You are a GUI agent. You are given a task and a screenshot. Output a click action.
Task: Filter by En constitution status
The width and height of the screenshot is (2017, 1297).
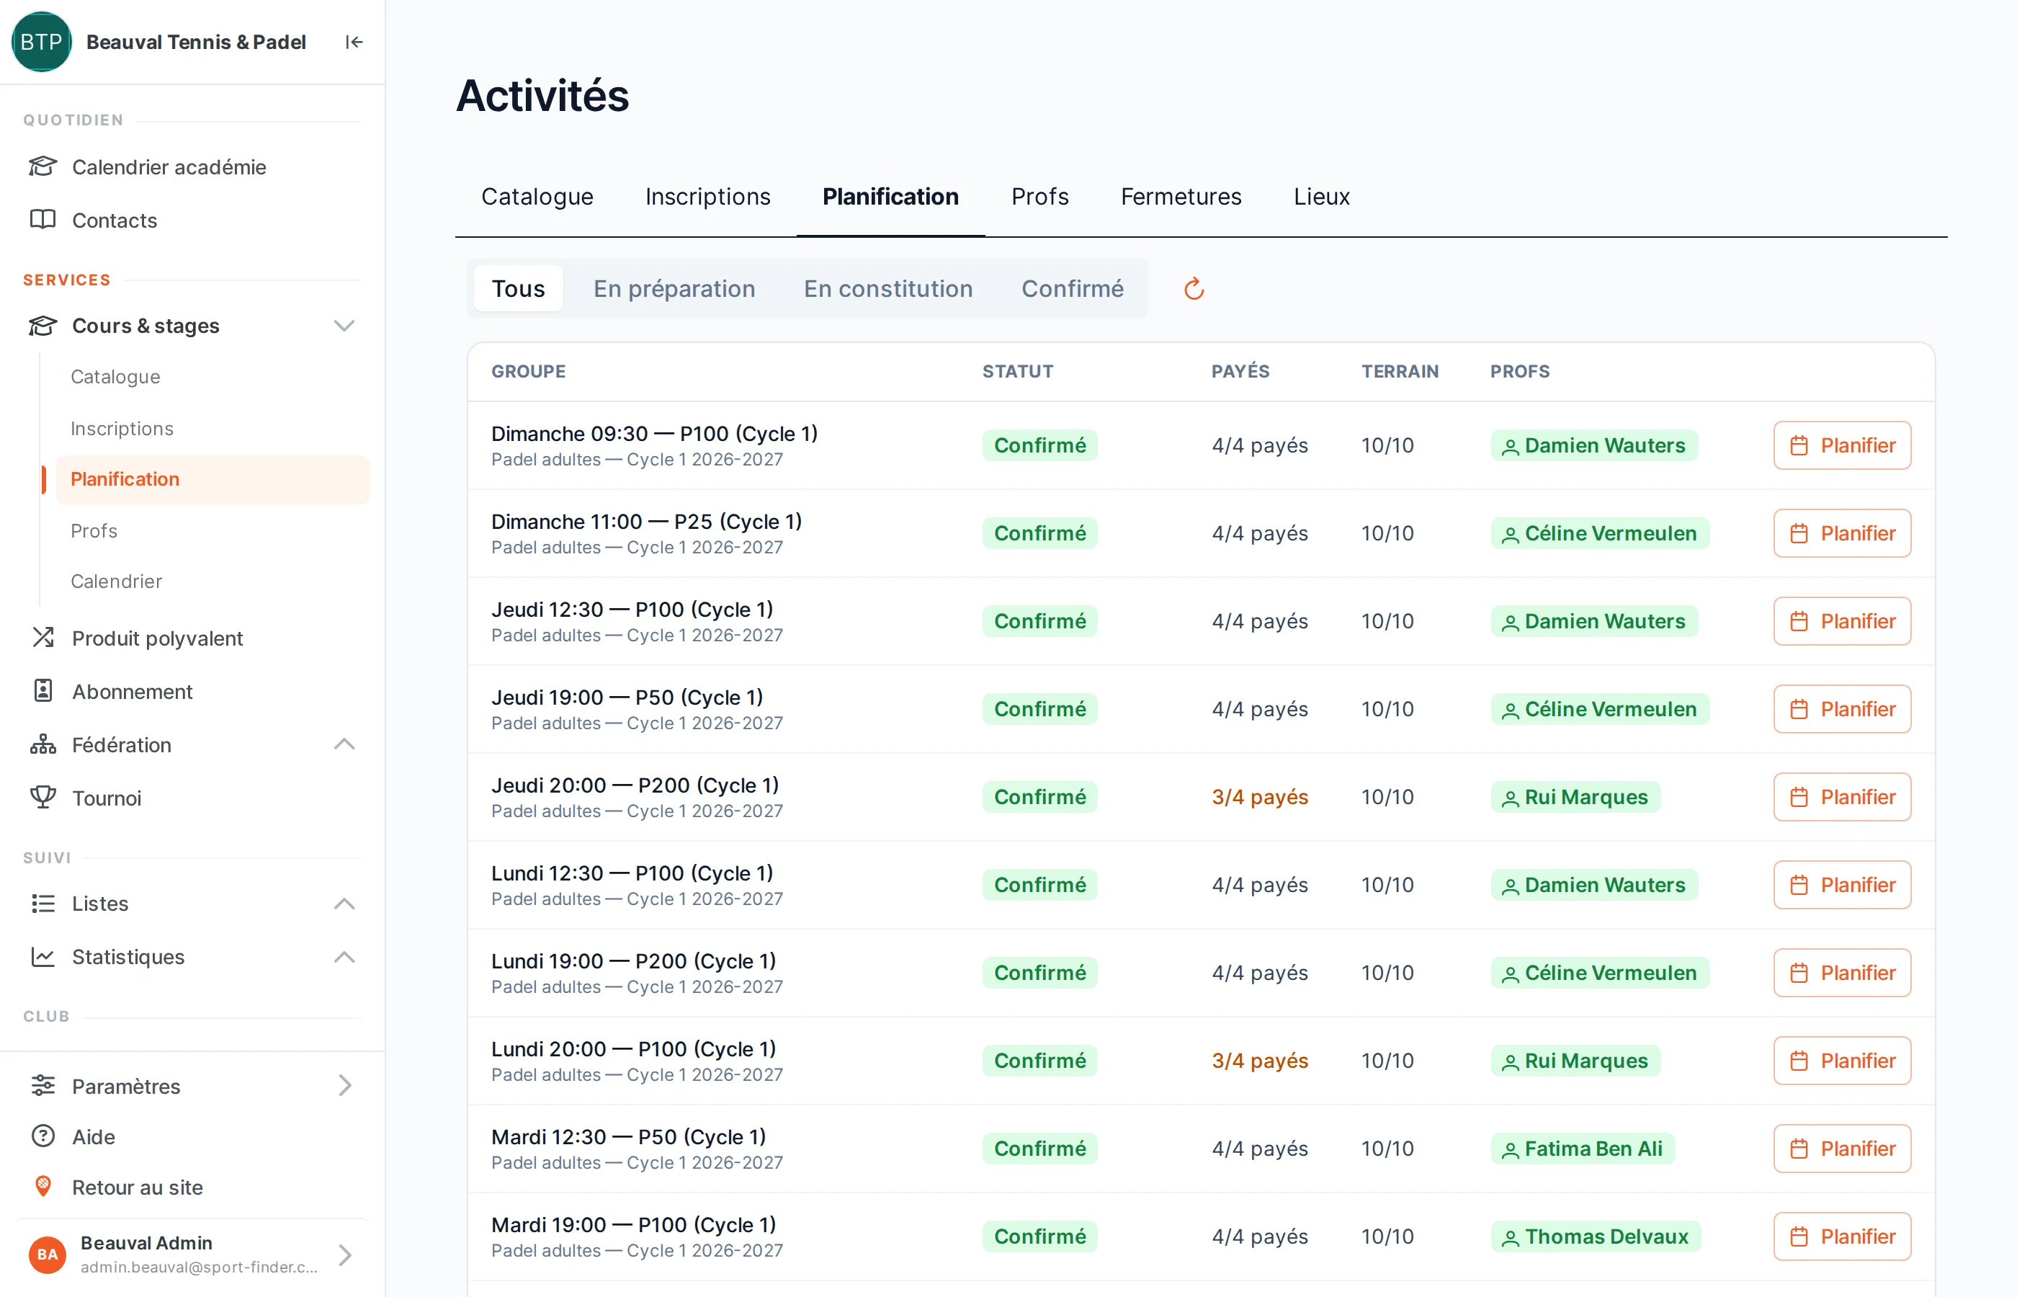coord(888,289)
